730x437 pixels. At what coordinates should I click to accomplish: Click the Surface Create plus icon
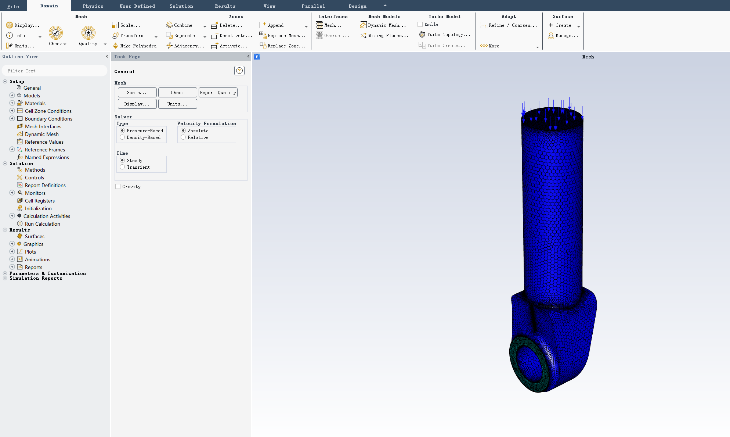(x=551, y=25)
